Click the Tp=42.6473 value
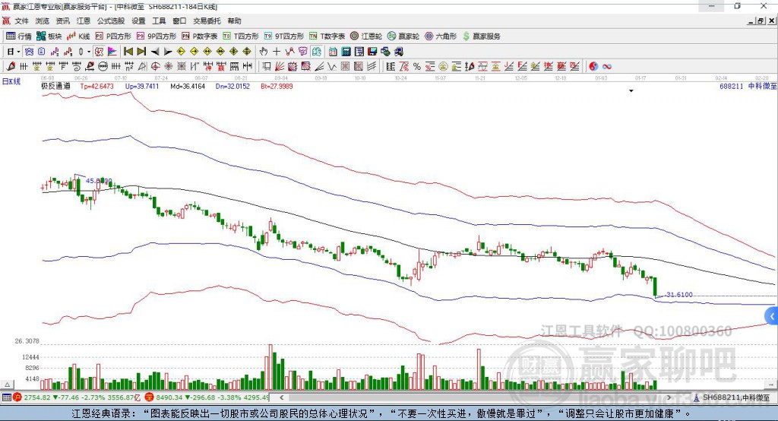 click(96, 86)
